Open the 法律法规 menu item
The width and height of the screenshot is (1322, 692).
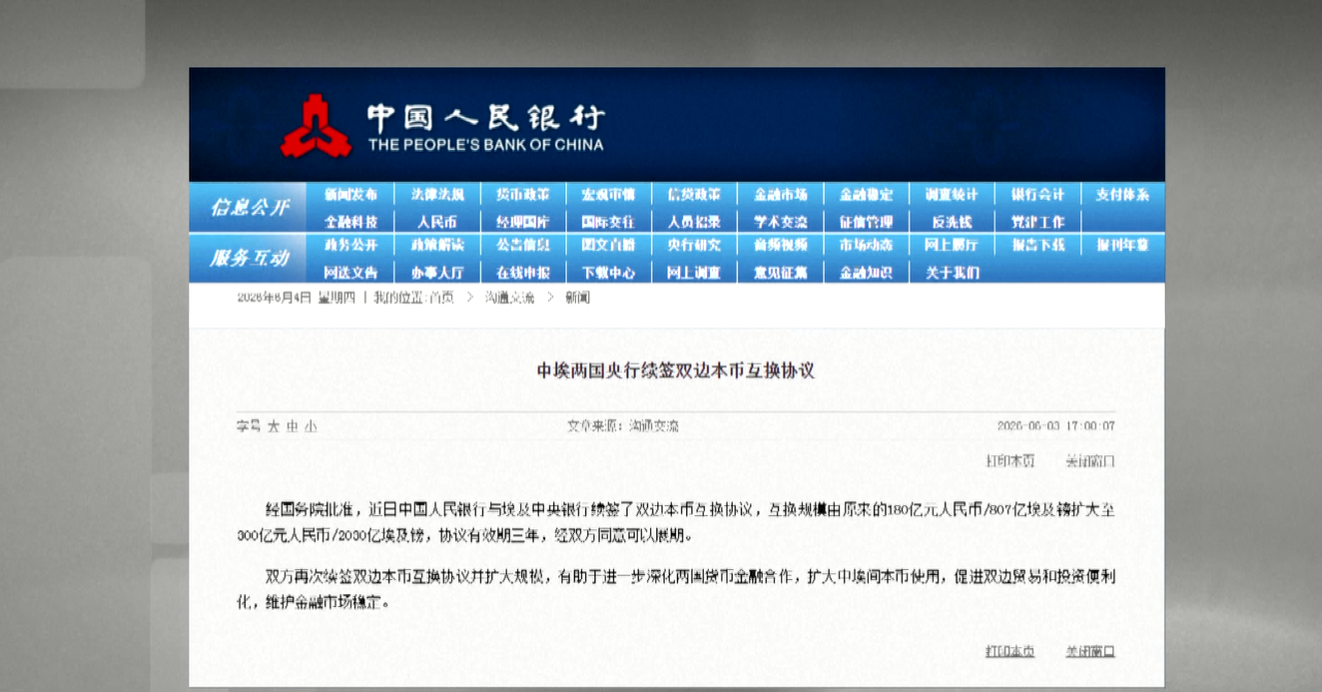pos(436,195)
